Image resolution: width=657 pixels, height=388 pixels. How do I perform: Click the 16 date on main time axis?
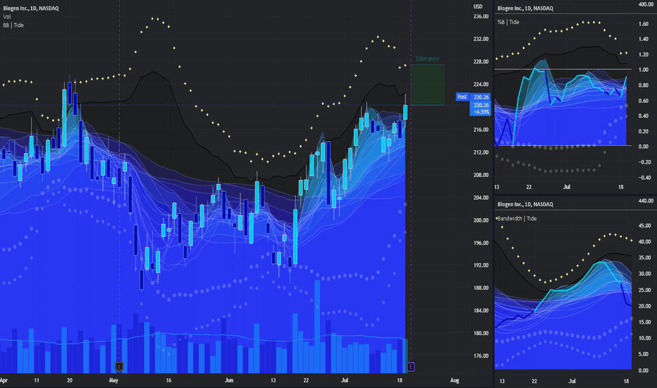(x=168, y=380)
